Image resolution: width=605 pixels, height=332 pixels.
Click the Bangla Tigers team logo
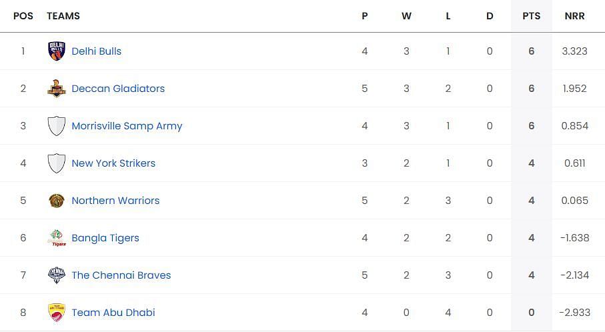57,238
